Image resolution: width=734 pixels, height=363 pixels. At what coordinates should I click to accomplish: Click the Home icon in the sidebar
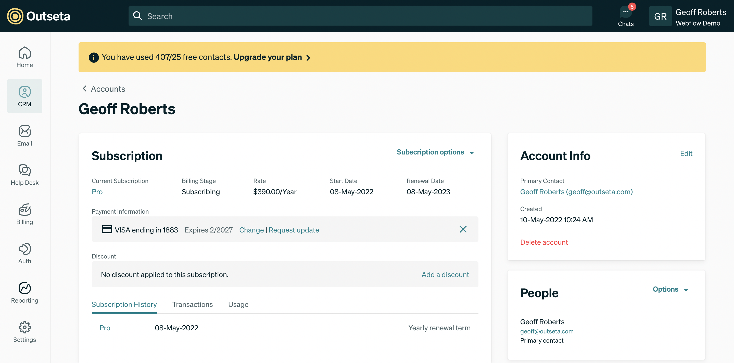point(24,57)
